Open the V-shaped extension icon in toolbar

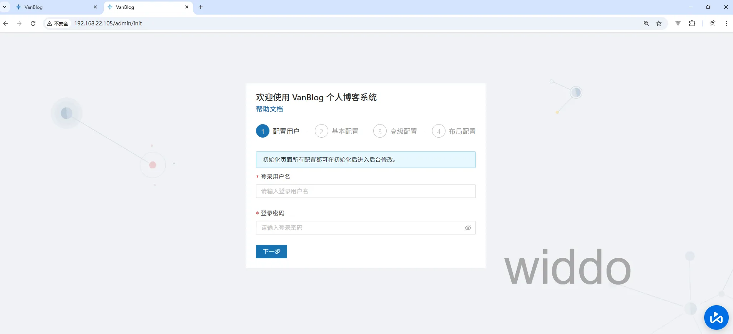tap(678, 23)
